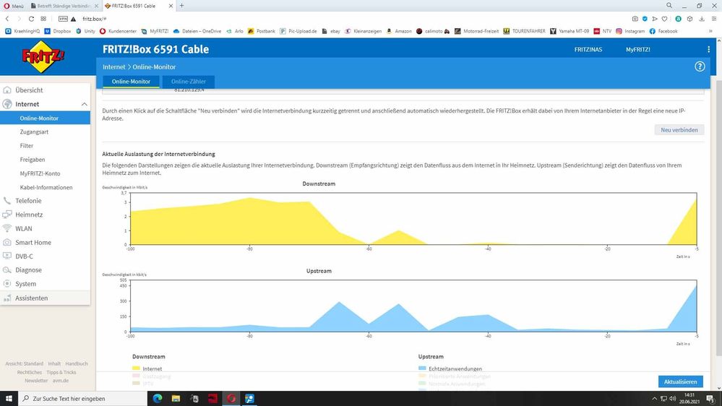
Task: Open the Instagram bookmark
Action: [630, 31]
